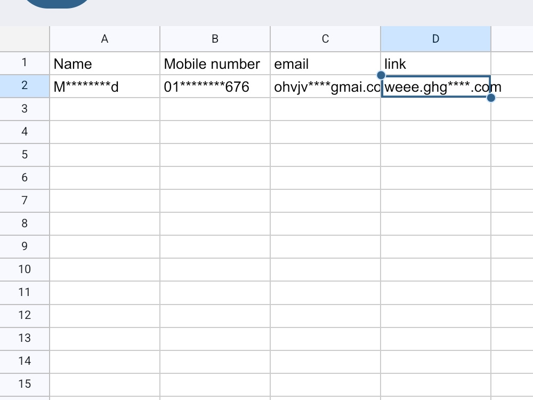Image resolution: width=533 pixels, height=400 pixels.
Task: Select empty cell C8
Action: tap(325, 223)
